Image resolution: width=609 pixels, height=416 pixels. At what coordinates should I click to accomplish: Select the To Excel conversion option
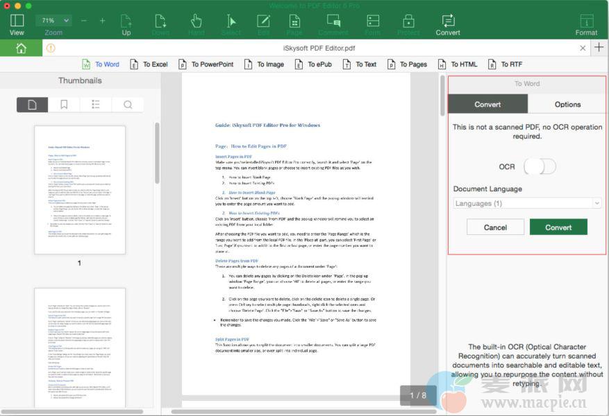[147, 64]
